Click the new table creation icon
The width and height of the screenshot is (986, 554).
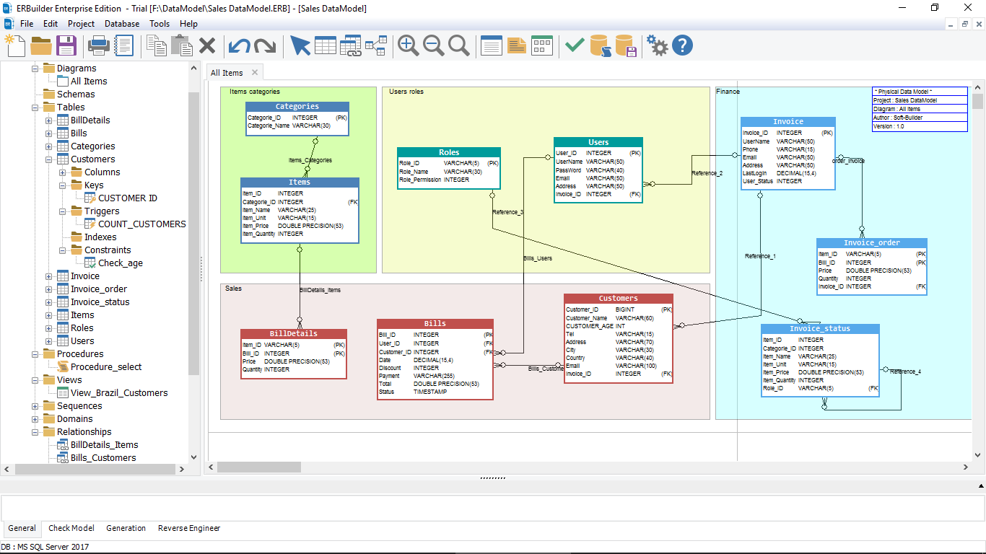(x=326, y=45)
